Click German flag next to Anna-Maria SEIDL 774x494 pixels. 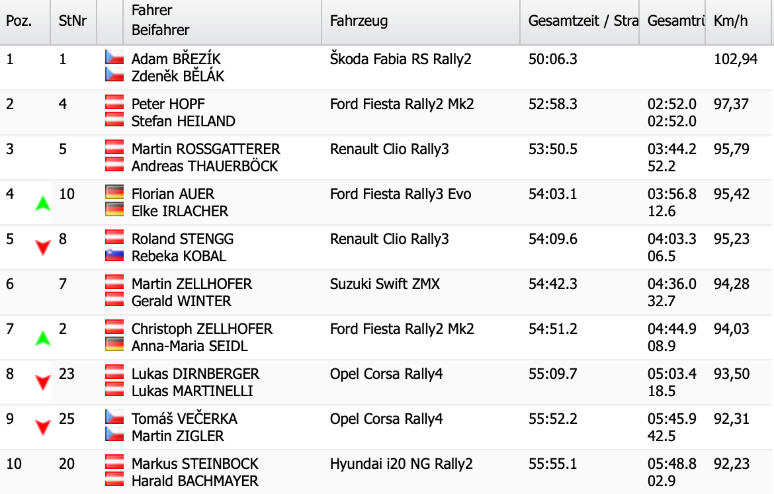(x=114, y=345)
